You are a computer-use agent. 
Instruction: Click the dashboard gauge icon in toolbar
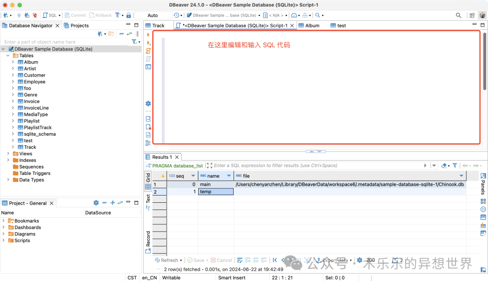294,15
